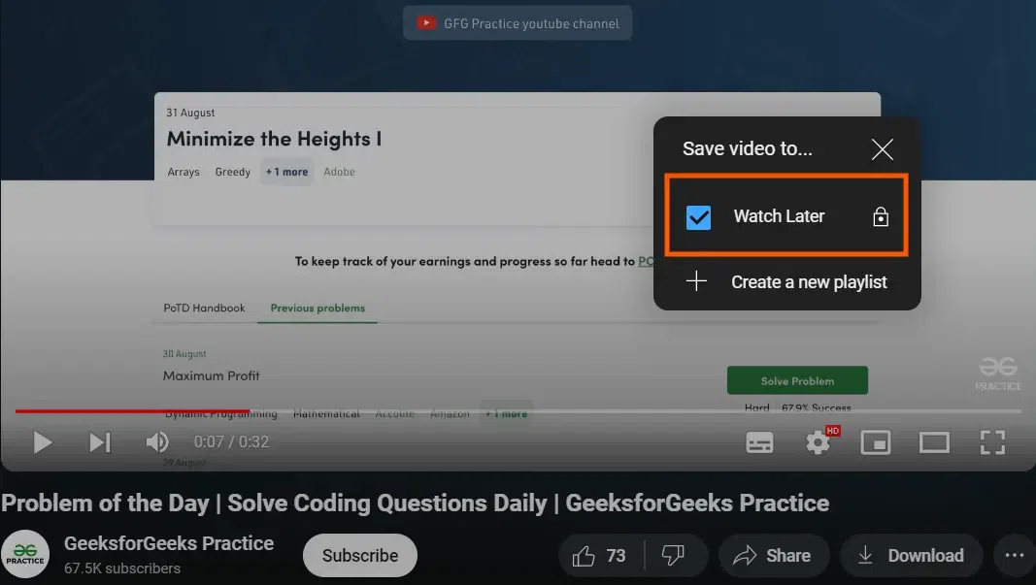Select the PoTD Handbook tab
This screenshot has height=585, width=1036.
click(x=204, y=308)
